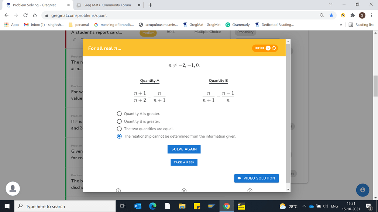Viewport: 378px width, 212px height.
Task: Go back in browser history
Action: coord(7,15)
